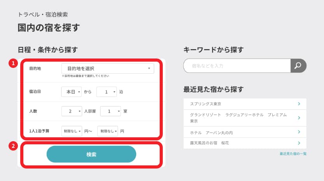Click chevron next to スプリングス東京

coord(299,104)
